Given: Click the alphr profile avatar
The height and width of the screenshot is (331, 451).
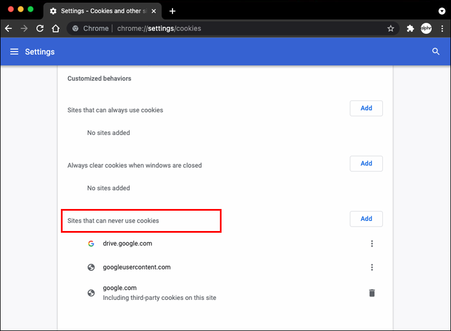Looking at the screenshot, I should (x=426, y=28).
